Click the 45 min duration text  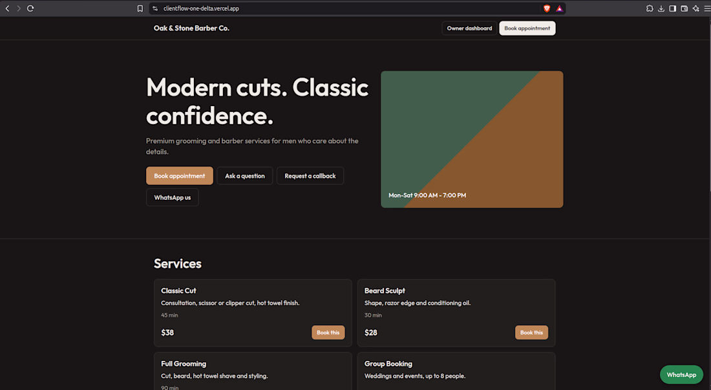[169, 315]
